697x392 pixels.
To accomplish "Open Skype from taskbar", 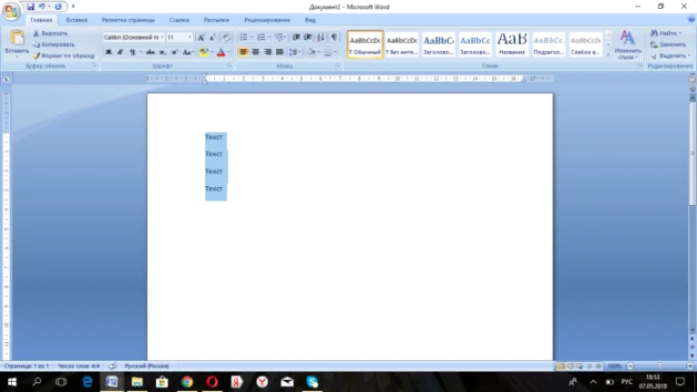I will point(312,382).
